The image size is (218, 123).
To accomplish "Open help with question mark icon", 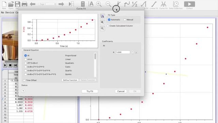I will 23,91.
